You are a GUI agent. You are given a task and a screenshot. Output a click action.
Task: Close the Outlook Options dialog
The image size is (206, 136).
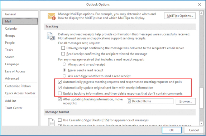199,5
